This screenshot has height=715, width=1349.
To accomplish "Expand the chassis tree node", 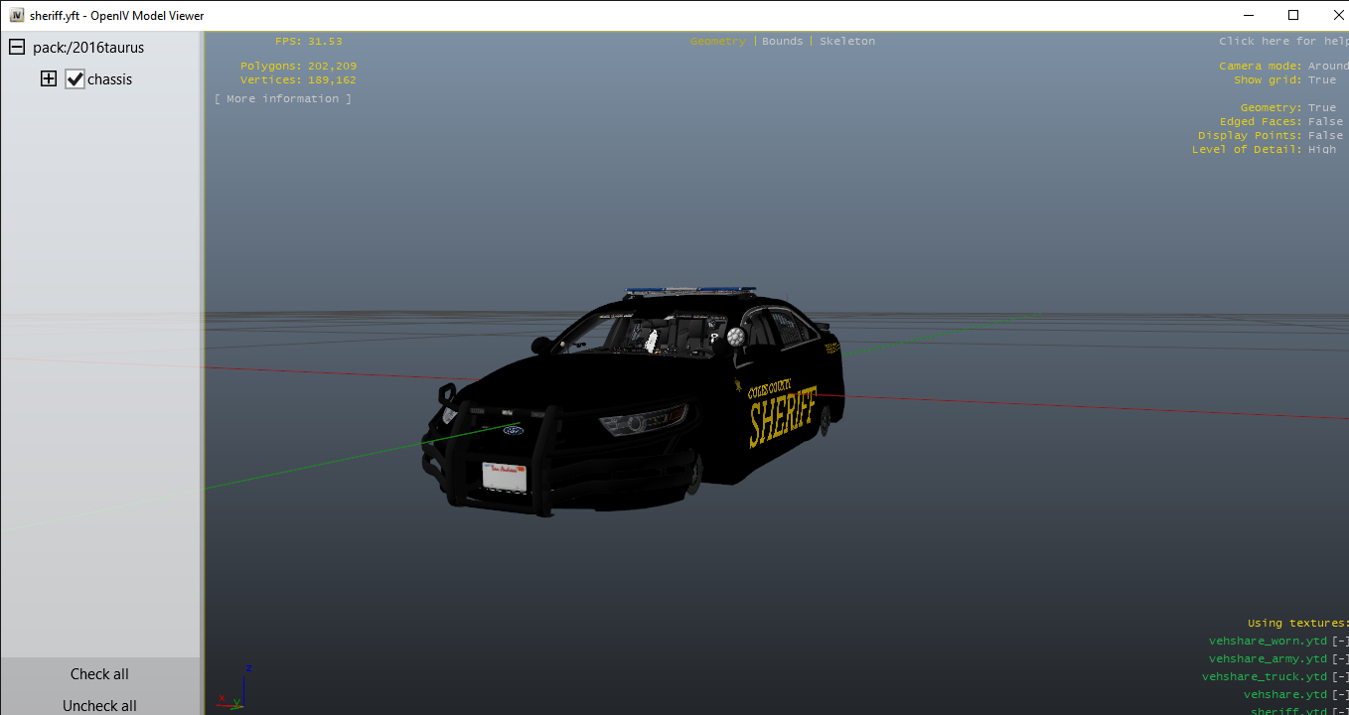I will [x=48, y=79].
